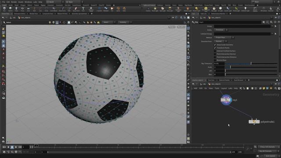This screenshot has width=281, height=158.
Task: Add a Sky Light from shelf
Action: [x=214, y=9]
